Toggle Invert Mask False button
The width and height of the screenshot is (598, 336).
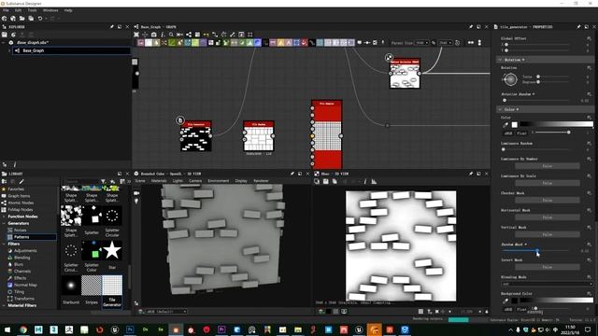(548, 267)
